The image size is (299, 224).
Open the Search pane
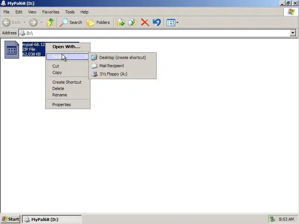pos(71,22)
